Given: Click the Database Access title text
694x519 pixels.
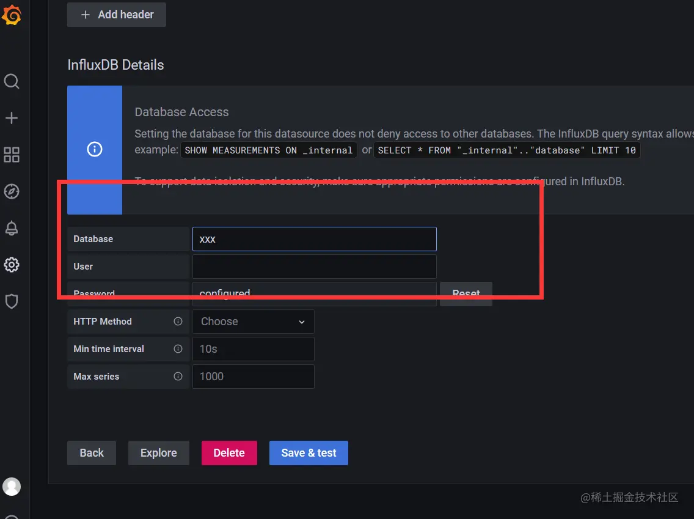Looking at the screenshot, I should point(181,112).
